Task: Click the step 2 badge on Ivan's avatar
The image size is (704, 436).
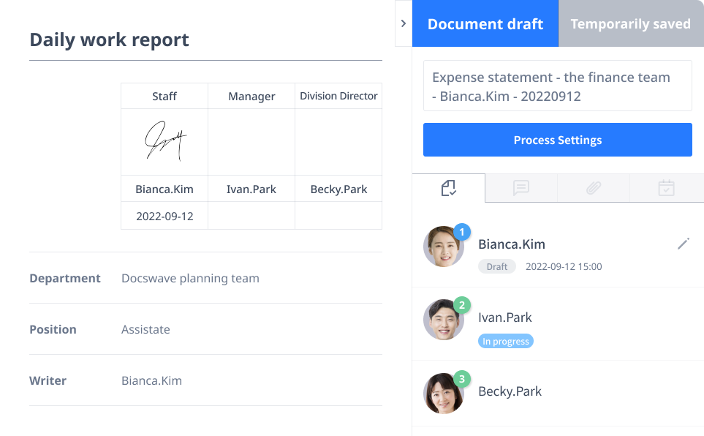Action: (x=461, y=305)
